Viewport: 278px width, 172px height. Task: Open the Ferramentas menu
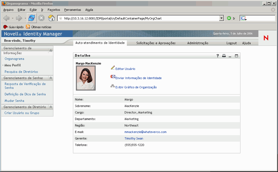[72, 10]
